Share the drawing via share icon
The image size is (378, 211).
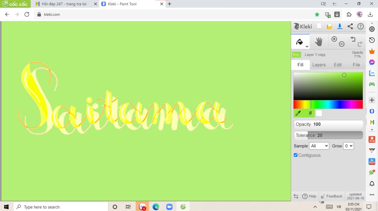pos(350,26)
